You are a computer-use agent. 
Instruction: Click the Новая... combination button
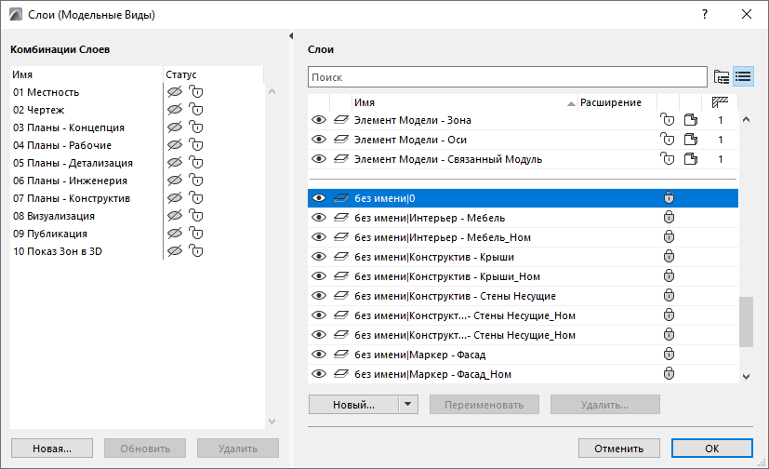[x=52, y=448]
